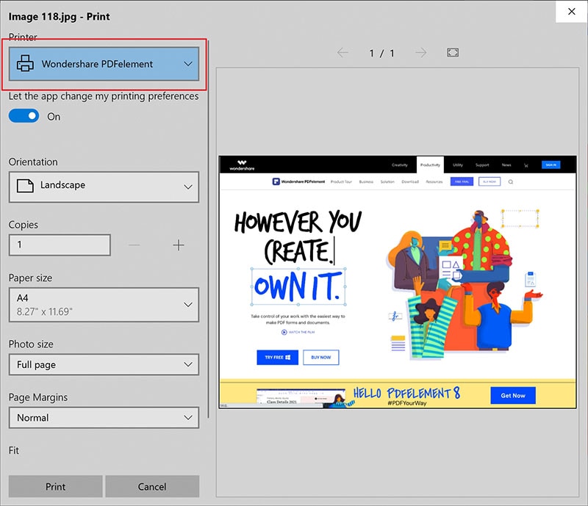
Task: Decrease copies with the minus button
Action: 134,245
